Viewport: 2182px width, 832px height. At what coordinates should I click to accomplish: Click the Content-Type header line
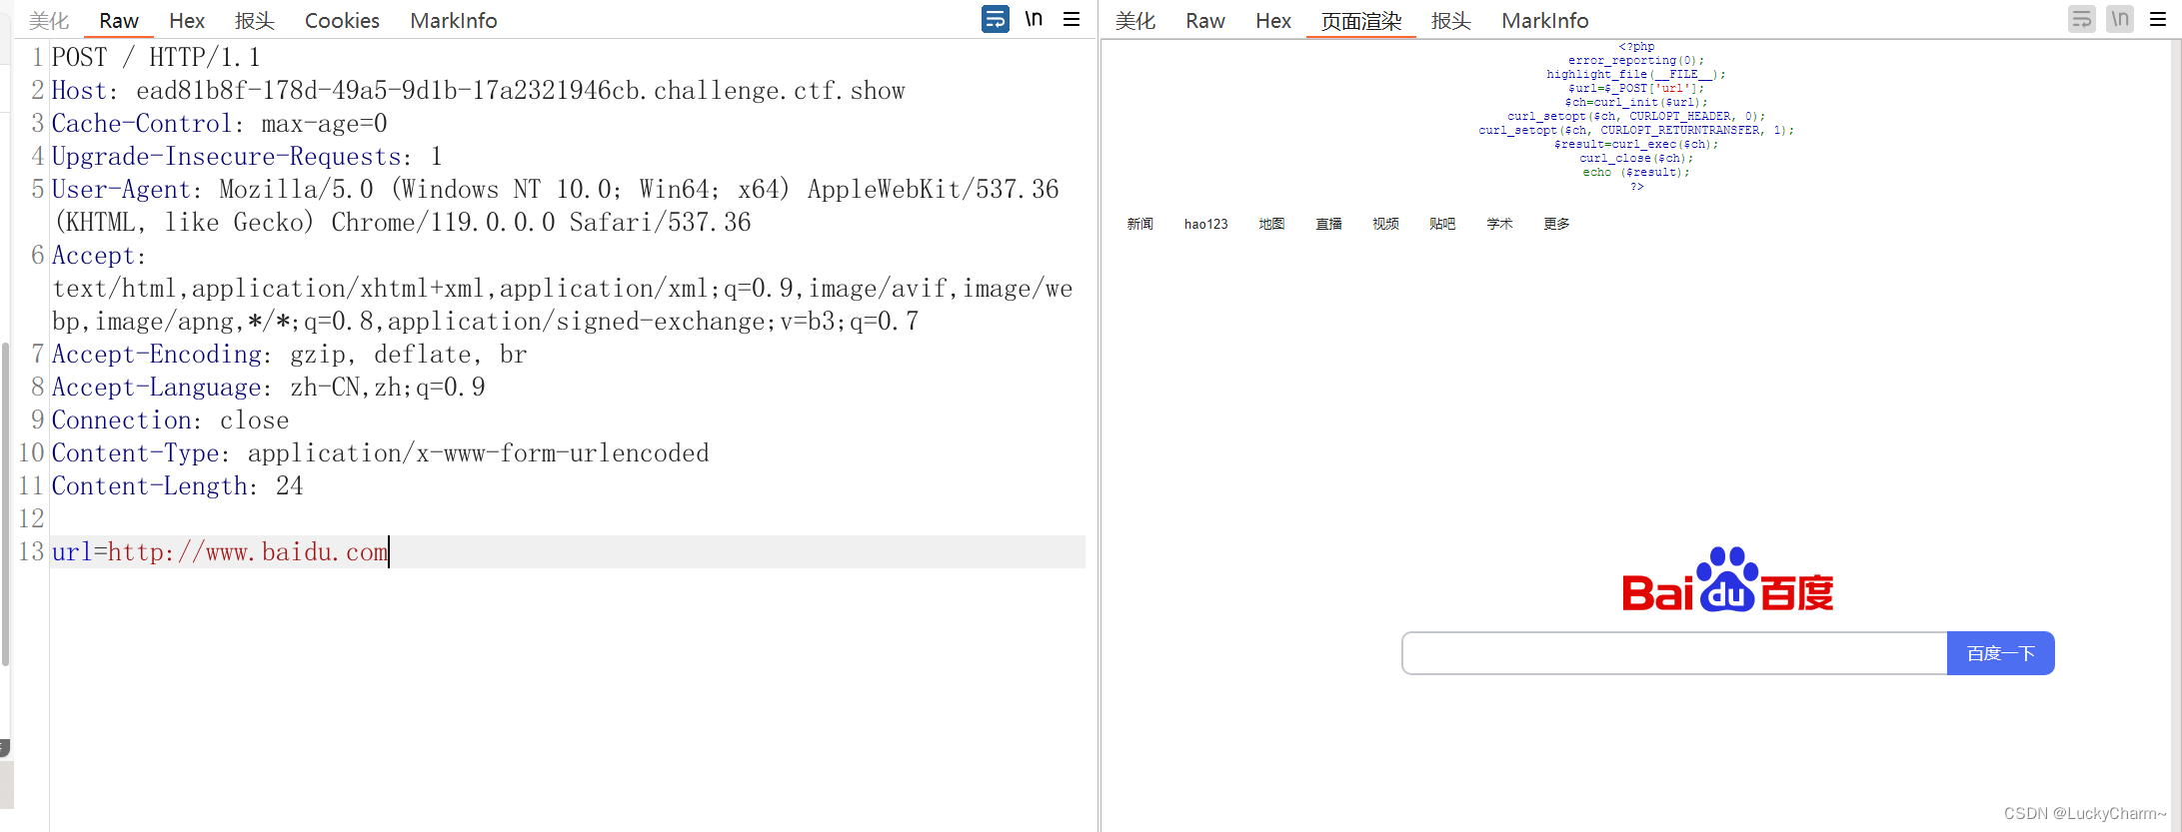click(380, 453)
